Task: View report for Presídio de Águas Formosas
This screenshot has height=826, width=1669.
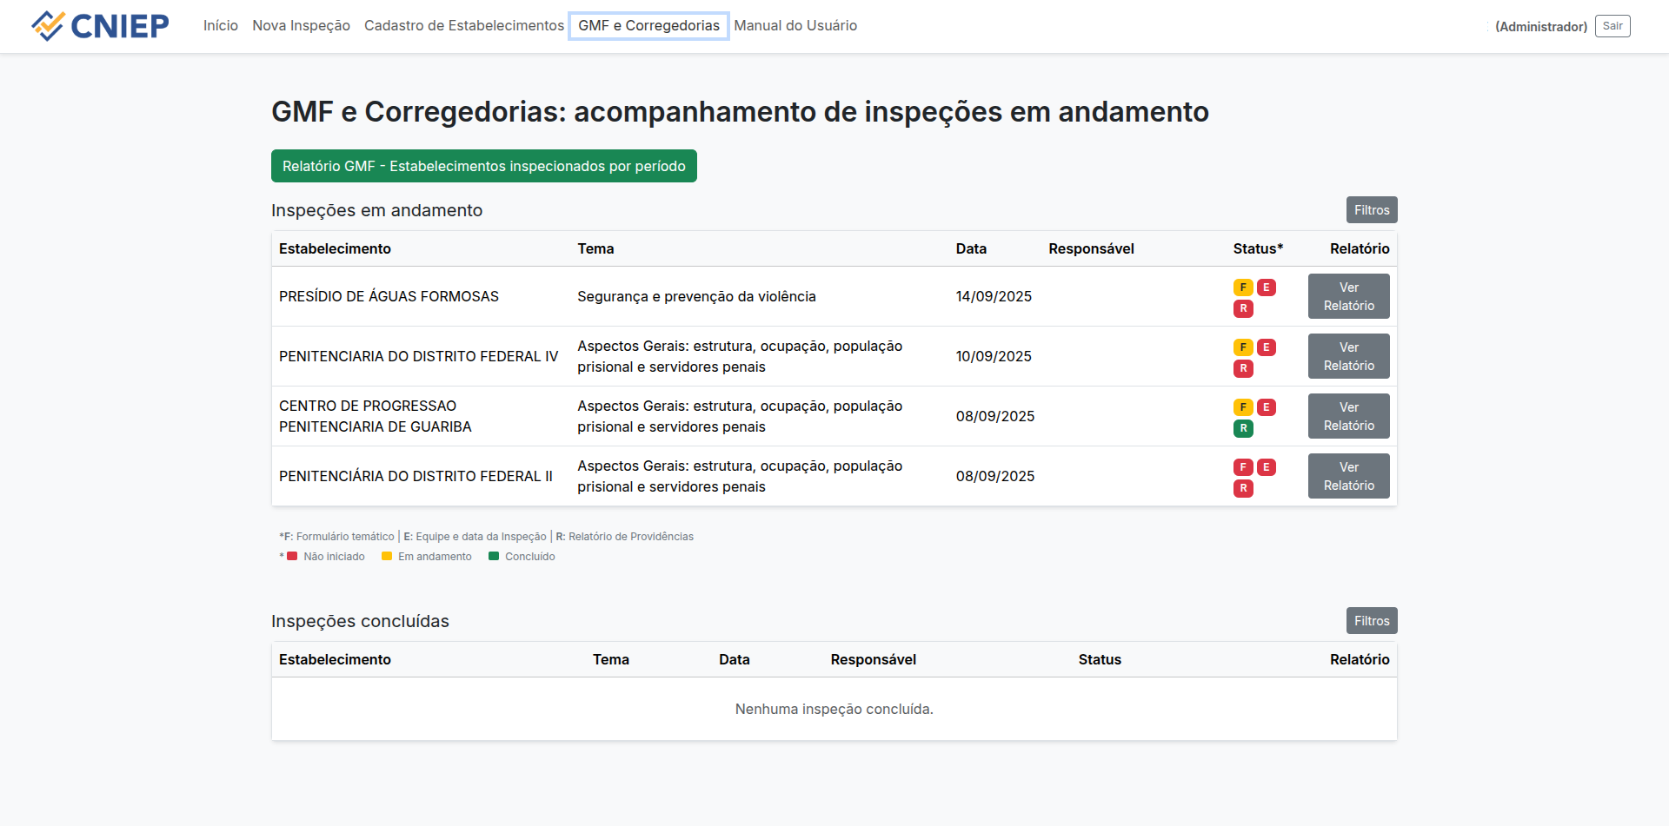Action: point(1349,296)
